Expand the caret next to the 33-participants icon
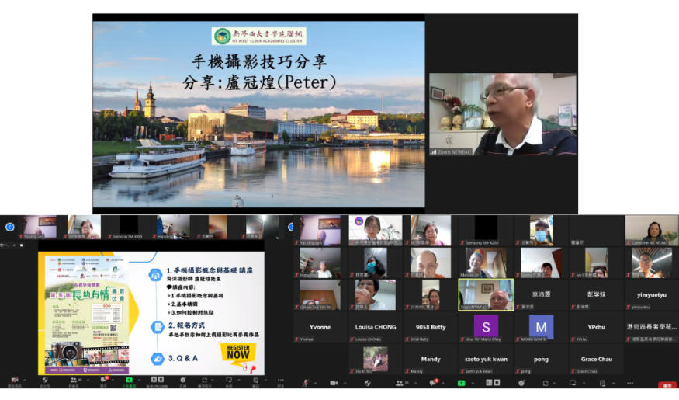The image size is (679, 400). pyautogui.click(x=414, y=382)
